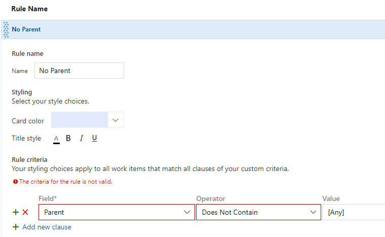This screenshot has width=385, height=237.
Task: Click the plus icon next to Add new clause
Action: 16,227
